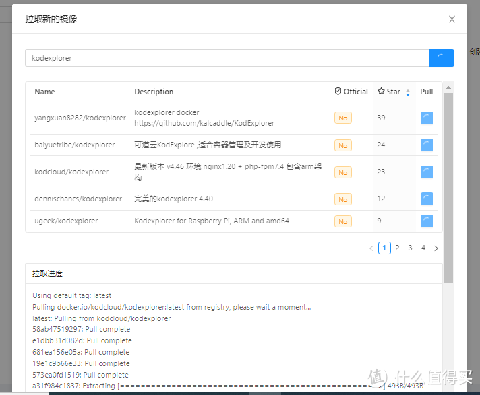Viewport: 480px width, 395px height.
Task: Click the dialog vertical scrollbar thumb
Action: point(448,188)
